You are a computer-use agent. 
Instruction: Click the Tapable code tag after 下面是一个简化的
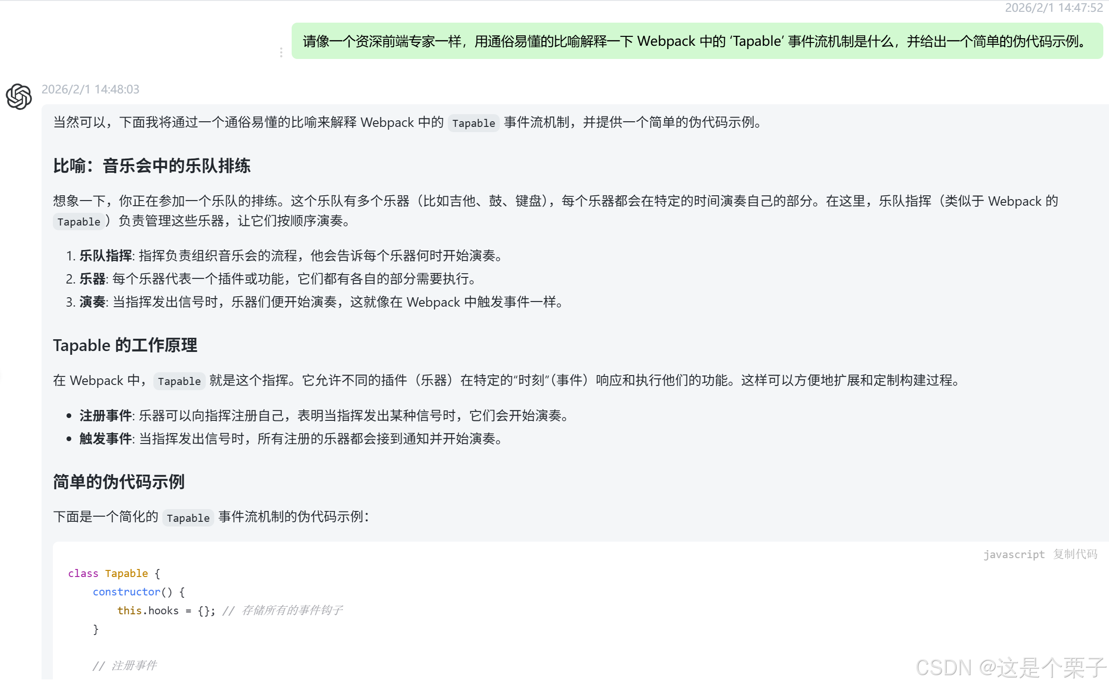point(188,518)
